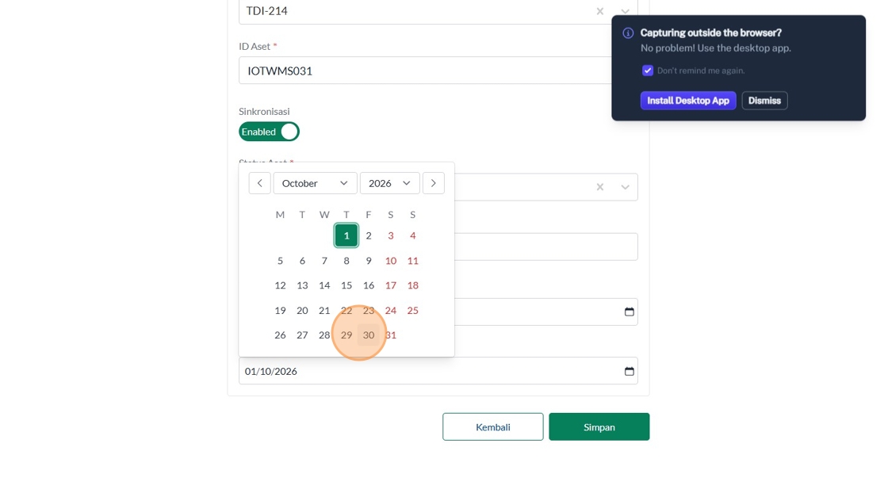Go to next month in calendar
Image resolution: width=888 pixels, height=497 pixels.
tap(433, 183)
